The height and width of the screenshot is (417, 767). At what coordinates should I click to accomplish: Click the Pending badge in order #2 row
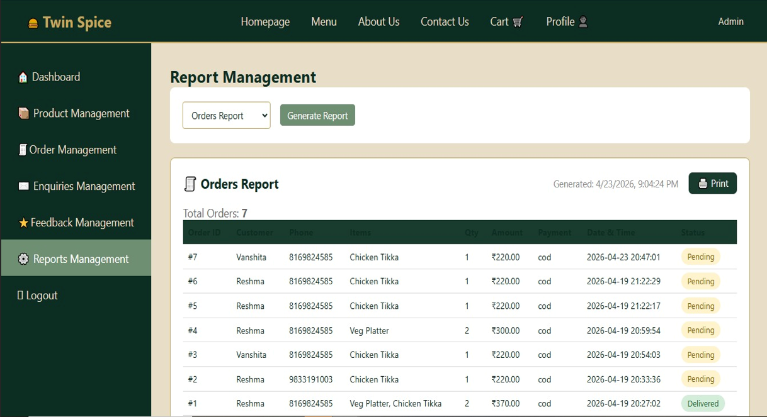tap(700, 379)
